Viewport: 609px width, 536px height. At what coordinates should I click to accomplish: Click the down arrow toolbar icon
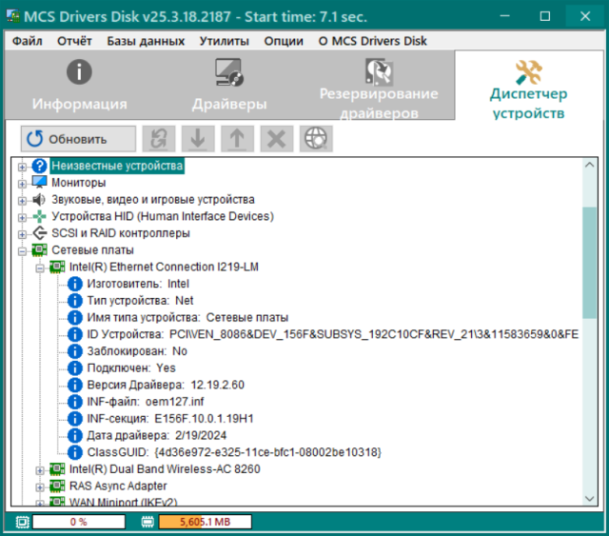click(198, 138)
